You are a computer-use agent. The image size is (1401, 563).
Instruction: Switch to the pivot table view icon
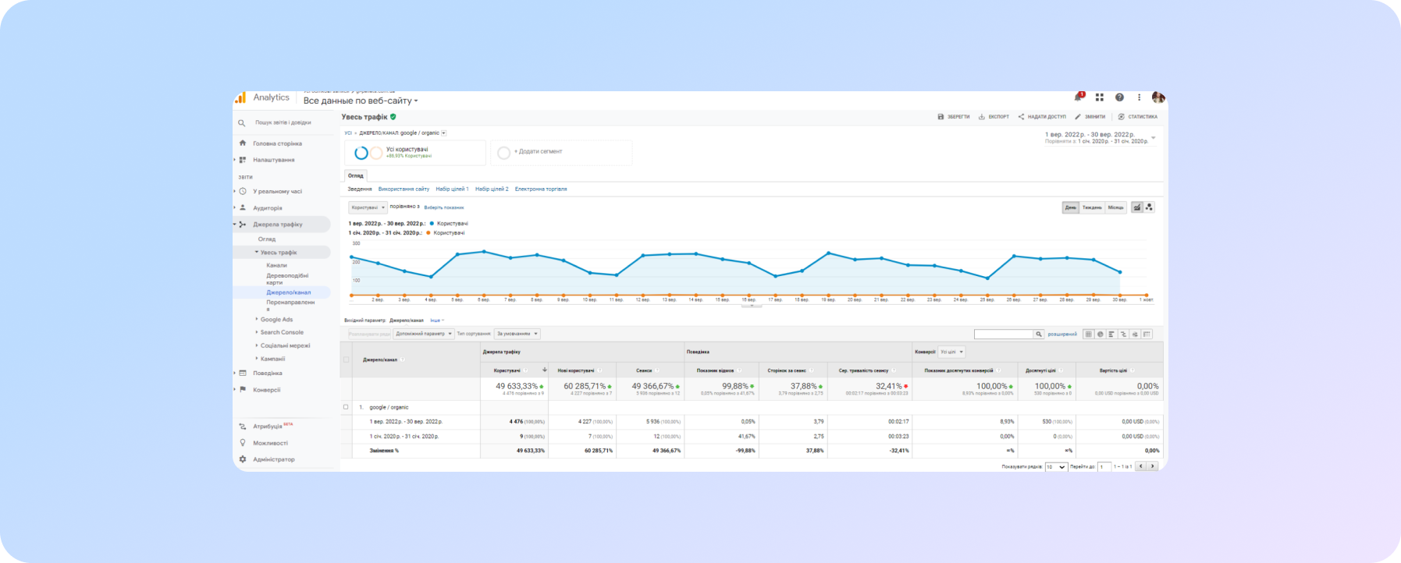point(1147,335)
